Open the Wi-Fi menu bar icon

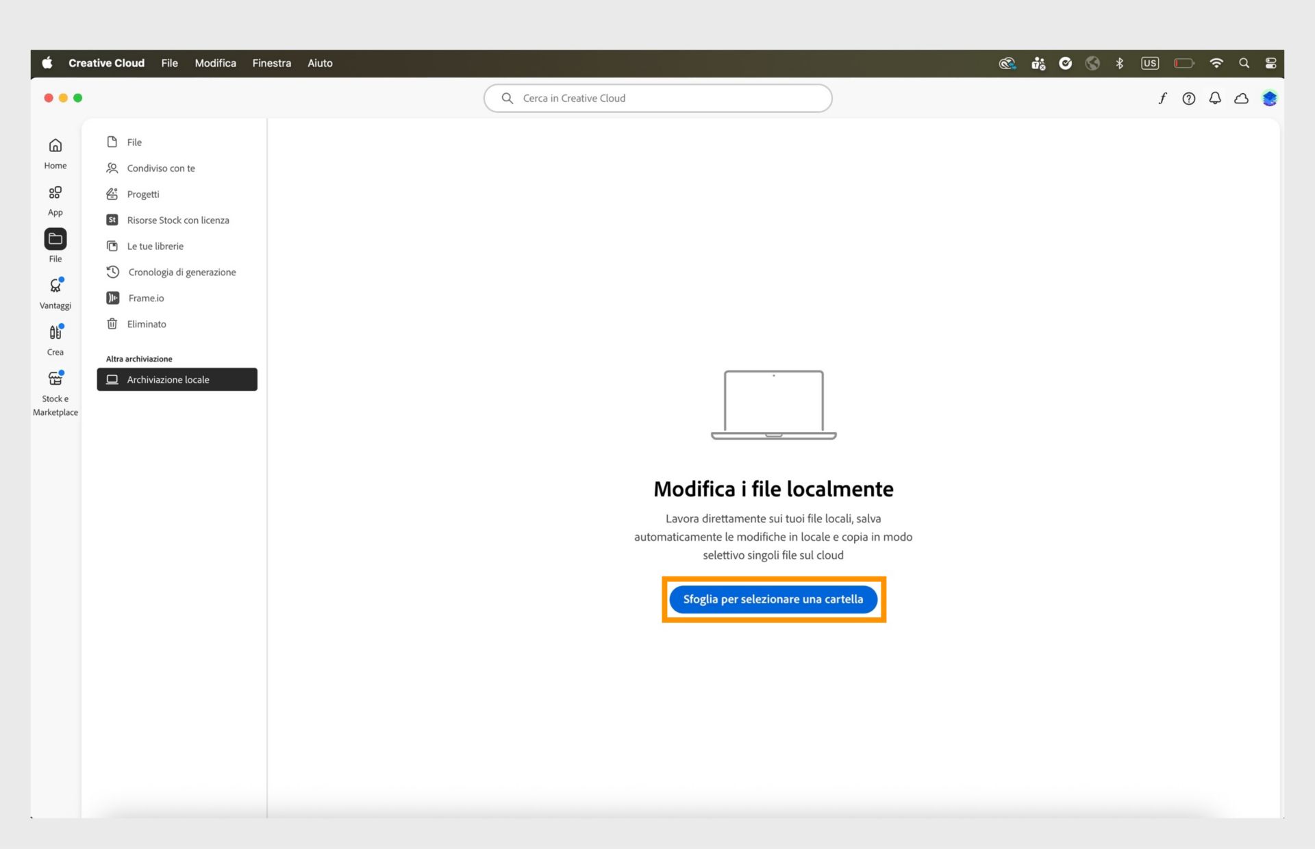tap(1216, 63)
